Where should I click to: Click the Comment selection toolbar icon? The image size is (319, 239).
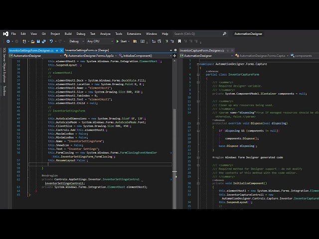point(166,41)
